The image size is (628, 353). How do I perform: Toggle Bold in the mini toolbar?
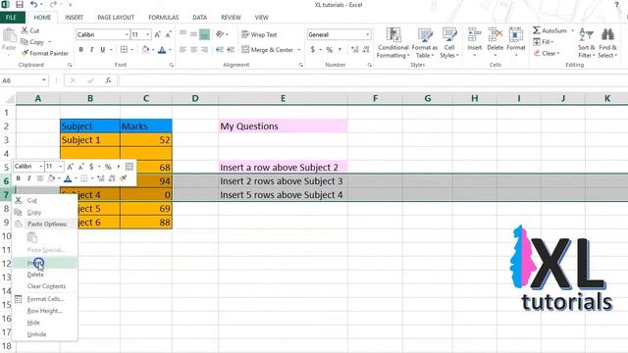(x=18, y=178)
